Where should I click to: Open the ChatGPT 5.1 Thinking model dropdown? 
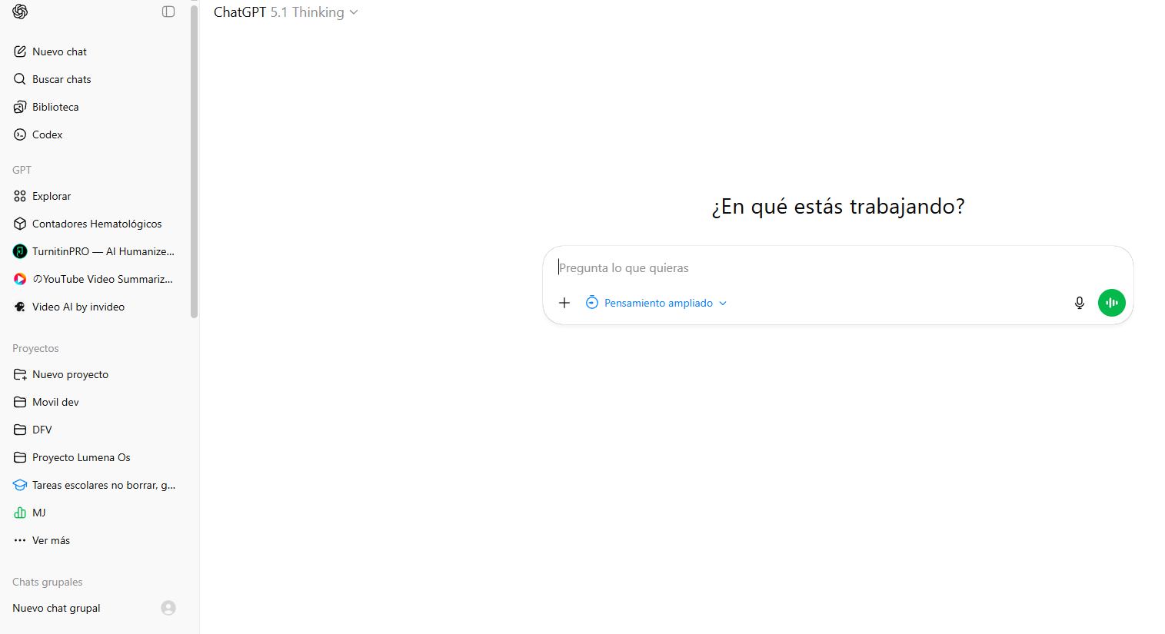[x=285, y=12]
